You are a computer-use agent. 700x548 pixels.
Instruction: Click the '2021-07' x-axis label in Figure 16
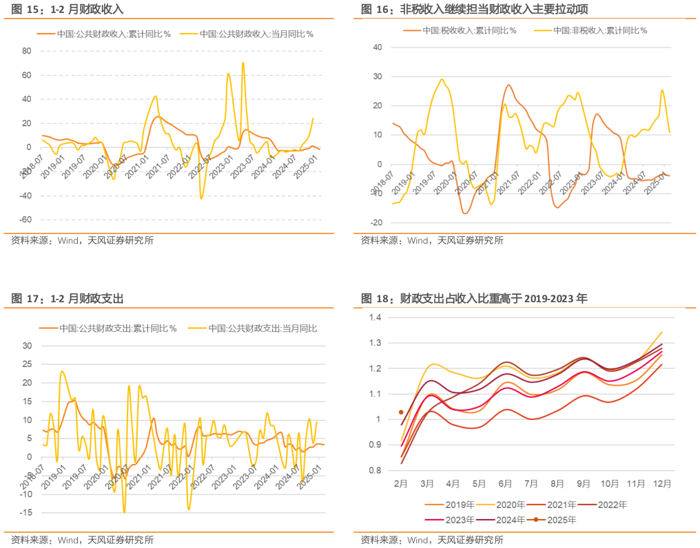[508, 182]
